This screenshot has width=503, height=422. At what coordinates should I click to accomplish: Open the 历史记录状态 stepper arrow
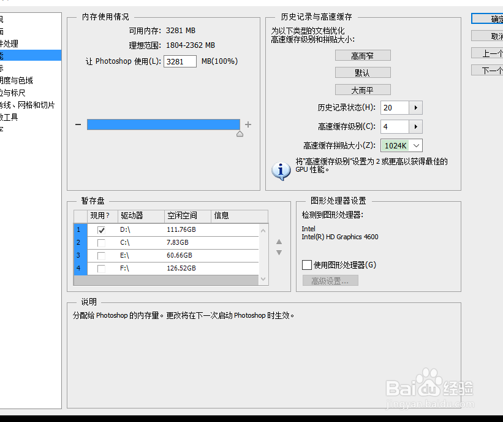[x=416, y=107]
